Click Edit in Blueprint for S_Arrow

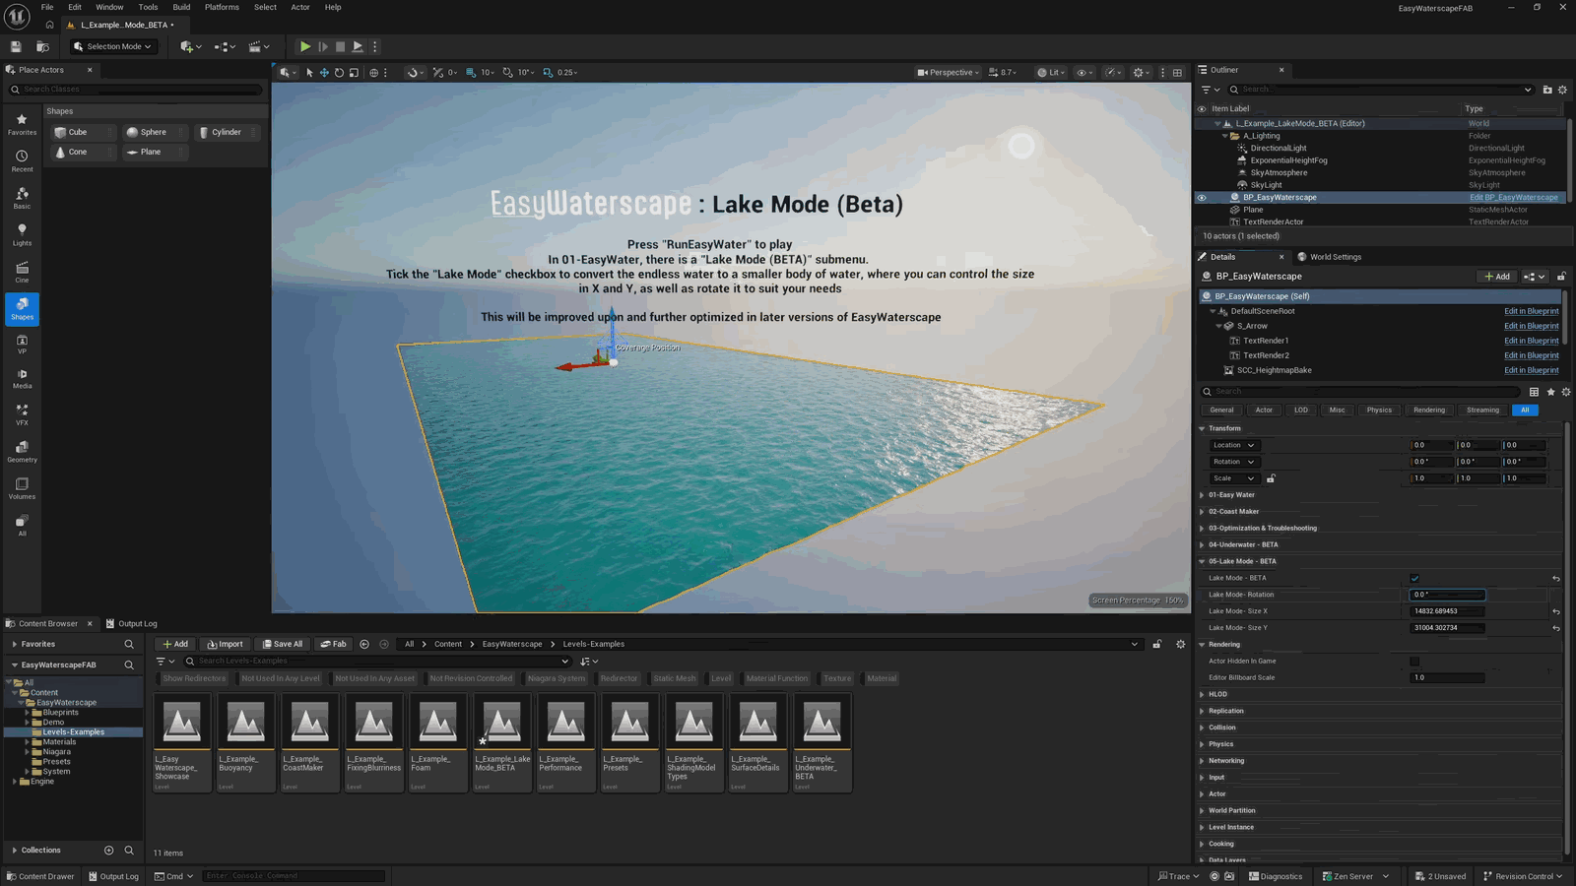point(1531,326)
